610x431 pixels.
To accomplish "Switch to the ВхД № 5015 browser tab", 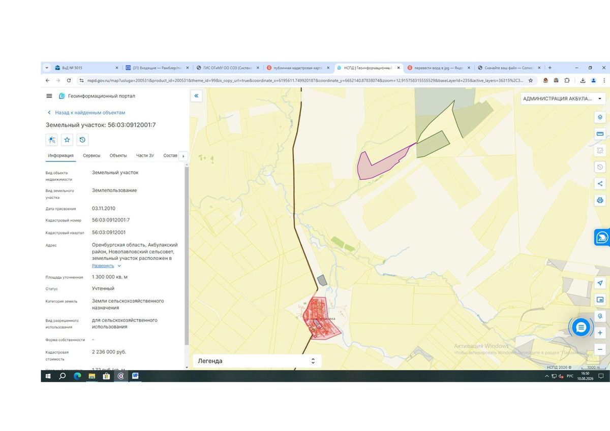I will tap(86, 68).
